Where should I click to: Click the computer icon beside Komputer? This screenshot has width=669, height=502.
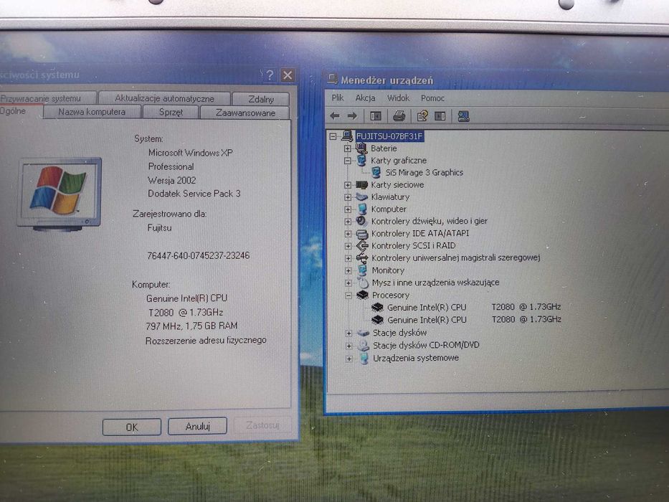coord(362,209)
